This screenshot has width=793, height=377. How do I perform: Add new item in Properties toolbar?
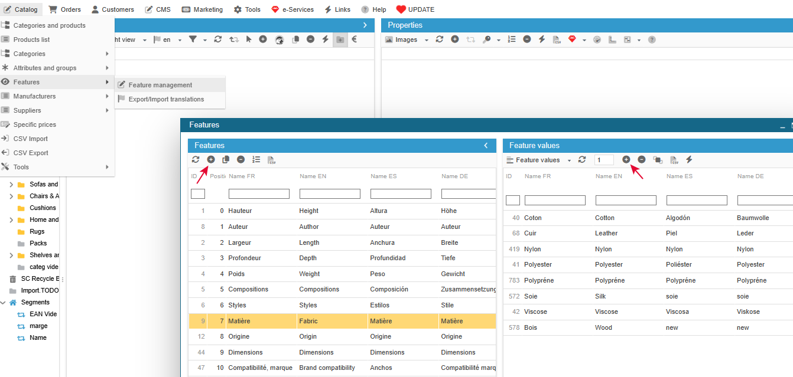tap(455, 39)
